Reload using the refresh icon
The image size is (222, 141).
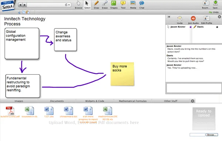[x=66, y=5]
